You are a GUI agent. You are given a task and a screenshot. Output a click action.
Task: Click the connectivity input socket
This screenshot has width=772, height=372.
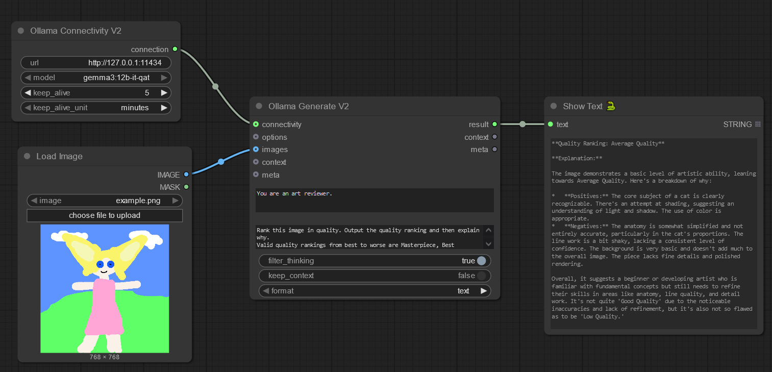click(x=256, y=124)
